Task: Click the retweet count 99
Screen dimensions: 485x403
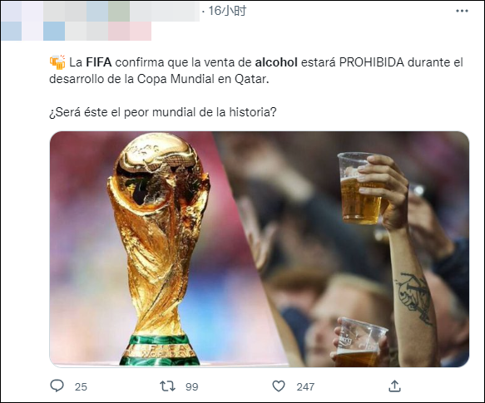Action: pos(192,386)
